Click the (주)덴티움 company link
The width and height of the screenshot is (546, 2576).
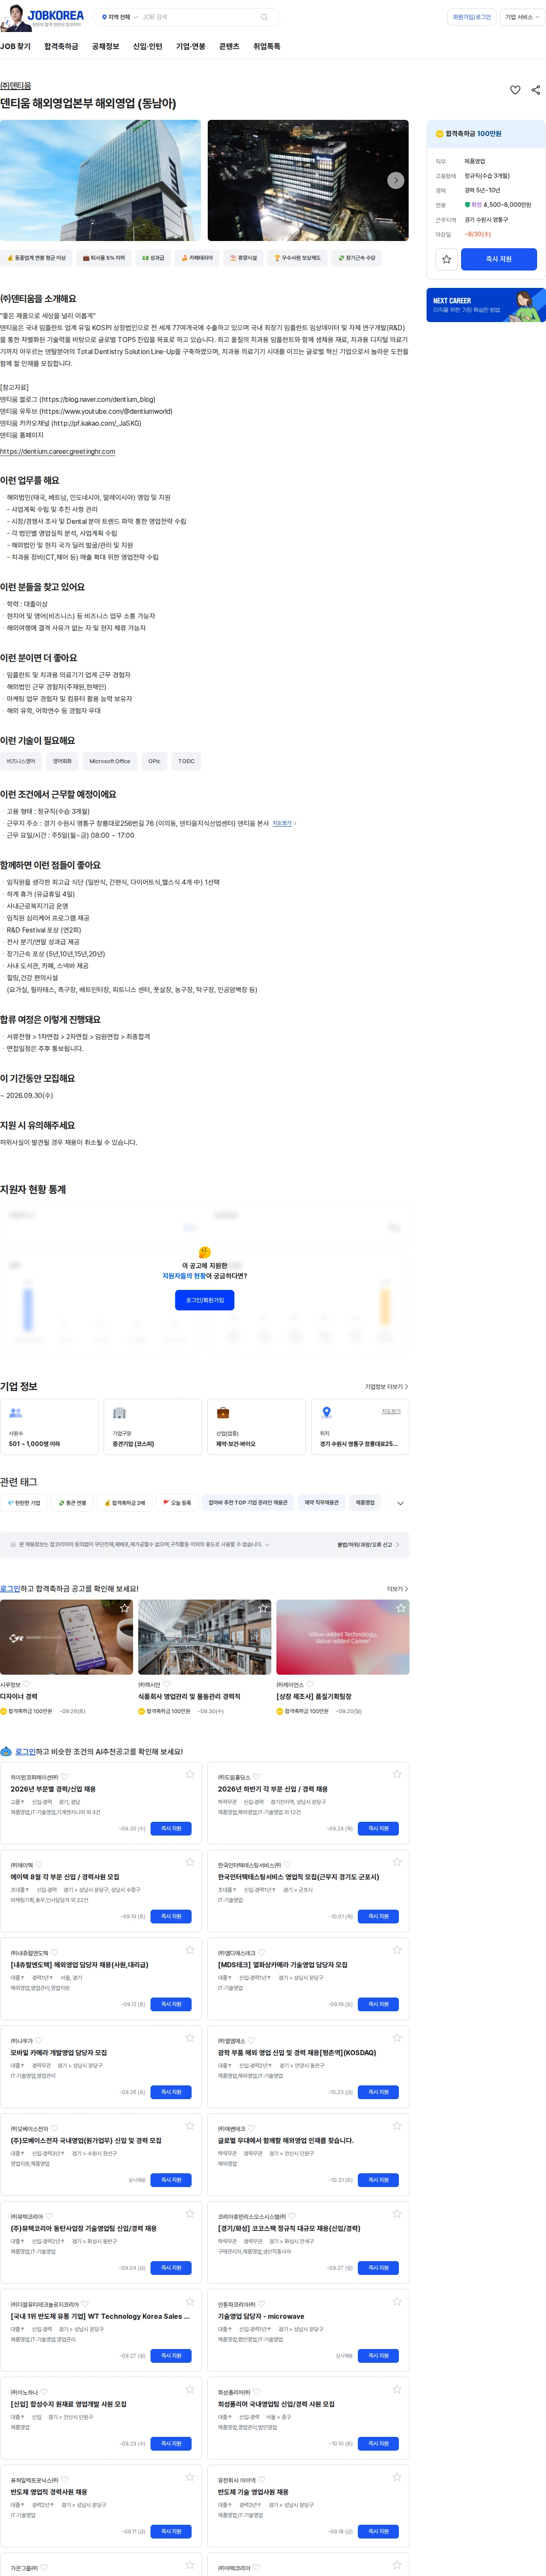pyautogui.click(x=15, y=86)
